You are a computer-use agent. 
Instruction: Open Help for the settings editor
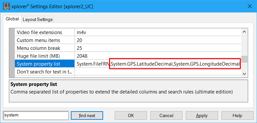(237, 115)
